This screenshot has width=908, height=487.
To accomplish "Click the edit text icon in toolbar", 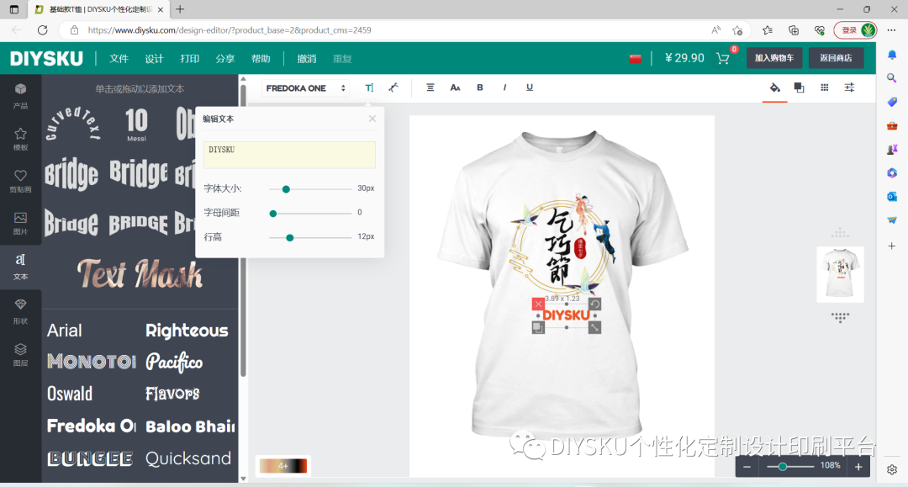I will tap(369, 87).
